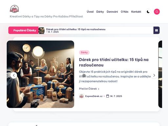Go to previous slide arrow
The image size is (168, 126).
(x=14, y=75)
